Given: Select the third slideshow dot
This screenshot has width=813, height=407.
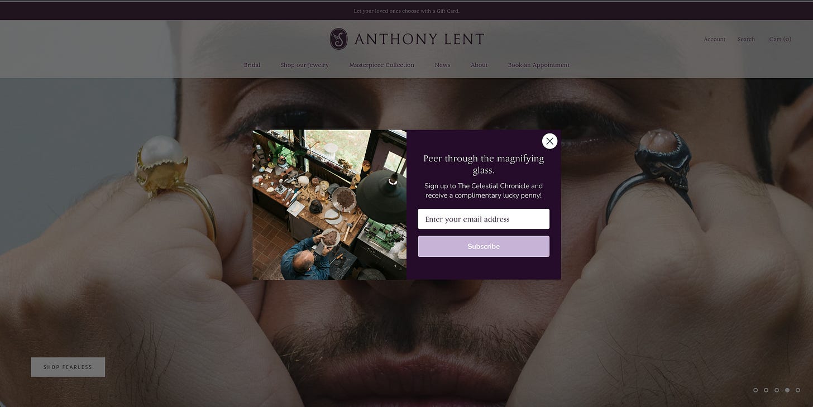Looking at the screenshot, I should tap(777, 390).
